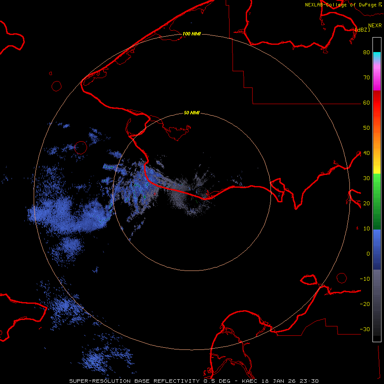The width and height of the screenshot is (384, 384).
Task: Click the 23:30 timestamp in the caption
Action: pyautogui.click(x=310, y=381)
